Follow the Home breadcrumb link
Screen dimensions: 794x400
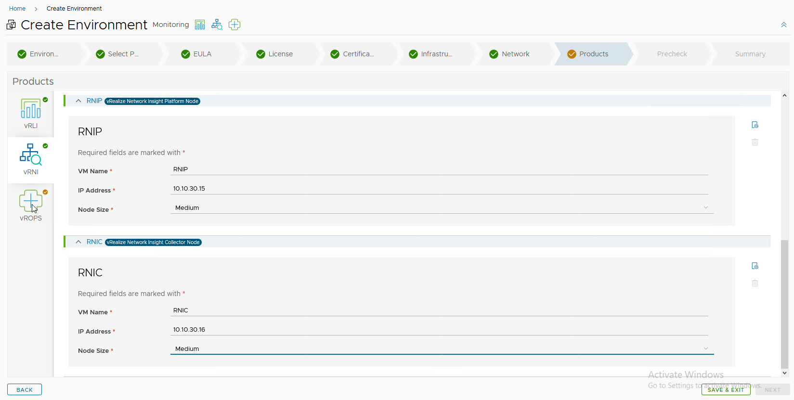click(17, 9)
